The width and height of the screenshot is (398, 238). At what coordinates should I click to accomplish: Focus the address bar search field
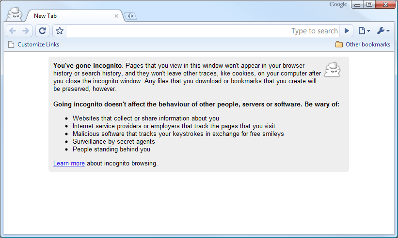pyautogui.click(x=194, y=31)
